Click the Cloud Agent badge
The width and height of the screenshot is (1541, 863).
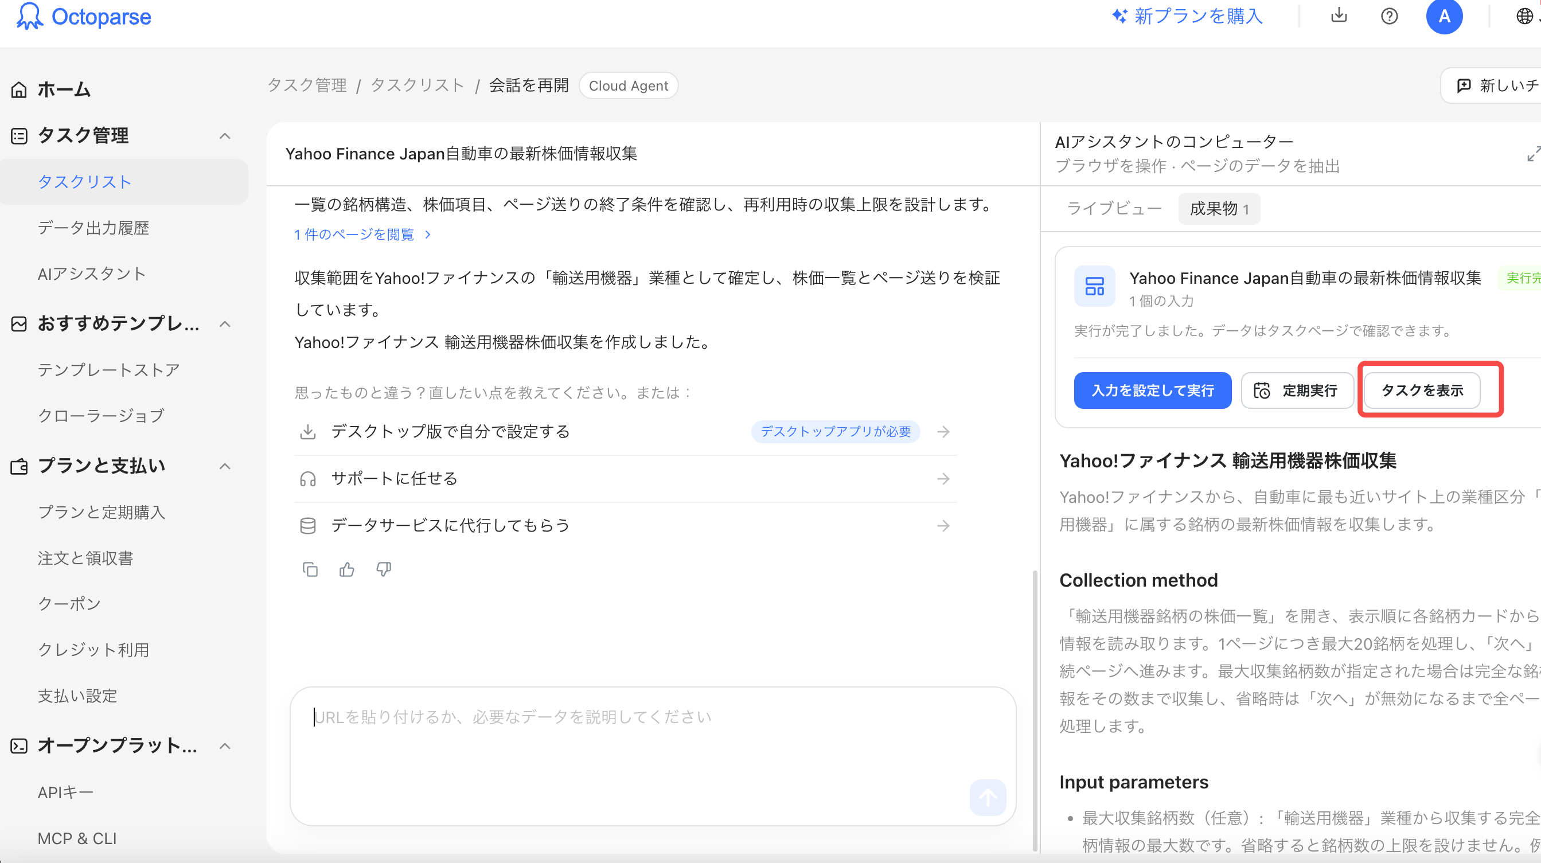(628, 86)
